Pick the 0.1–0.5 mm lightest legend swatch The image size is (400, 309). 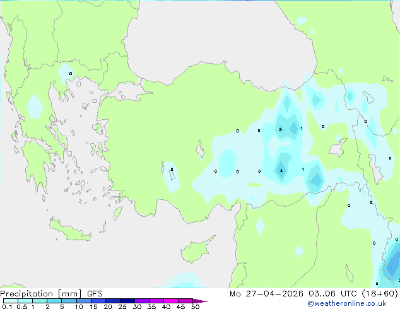(x=11, y=301)
